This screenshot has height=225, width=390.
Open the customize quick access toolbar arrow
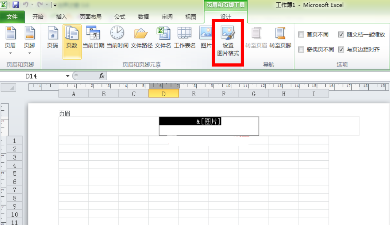55,5
